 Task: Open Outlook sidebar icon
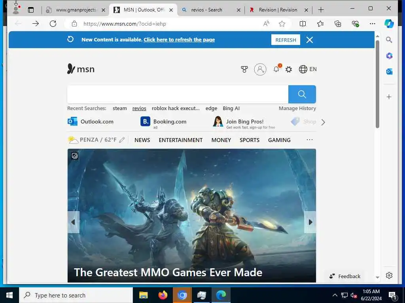click(x=389, y=72)
